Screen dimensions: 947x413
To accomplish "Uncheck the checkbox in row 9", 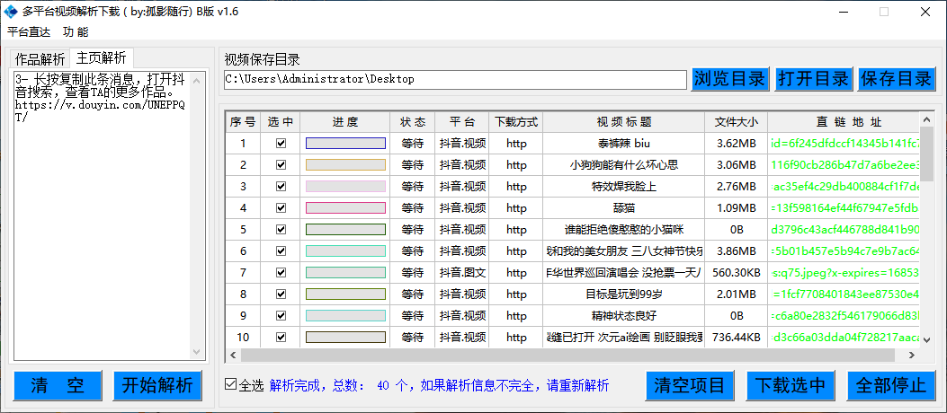I will click(281, 315).
